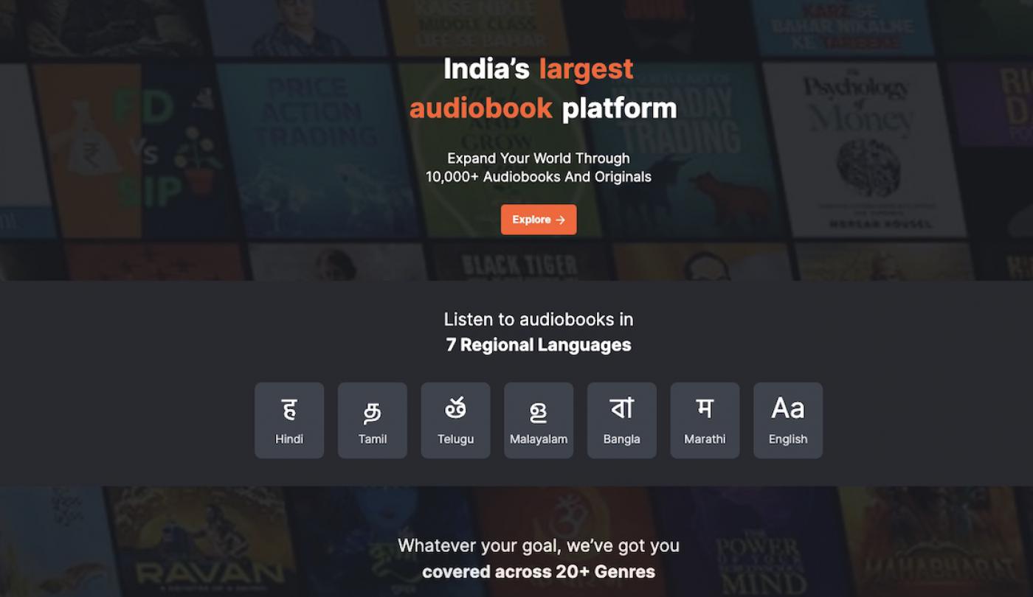Select the Hindi language tile
Image resolution: width=1033 pixels, height=597 pixels.
click(x=289, y=420)
